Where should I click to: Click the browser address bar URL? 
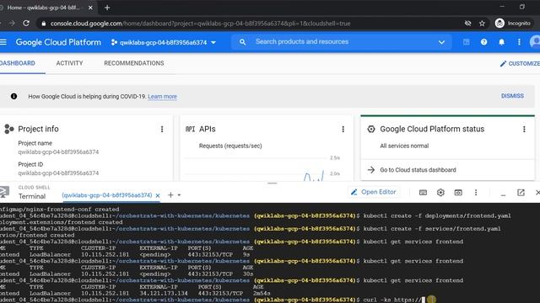point(200,24)
